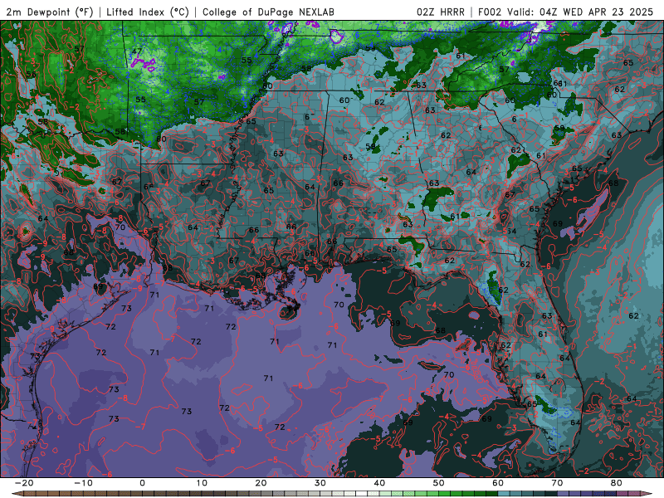Click the "02Z HRRR" model run label
This screenshot has width=664, height=498.
tap(441, 12)
